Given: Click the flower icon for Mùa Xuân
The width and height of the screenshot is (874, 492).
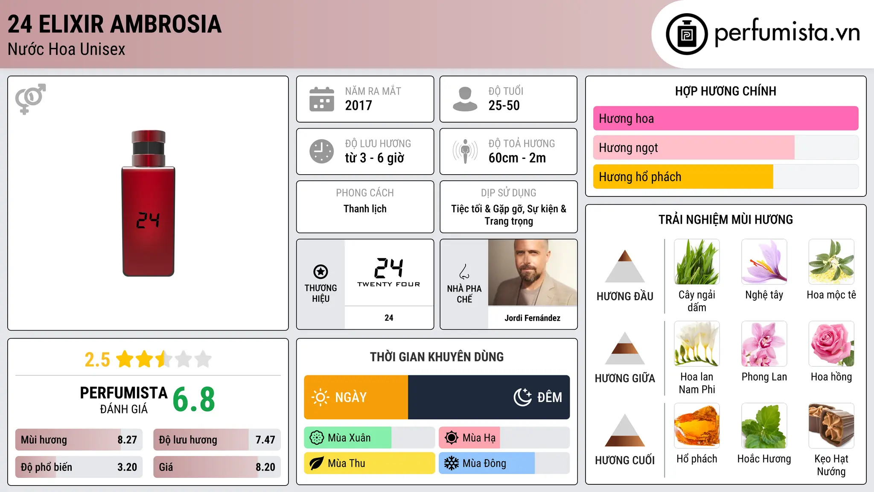Looking at the screenshot, I should 317,438.
